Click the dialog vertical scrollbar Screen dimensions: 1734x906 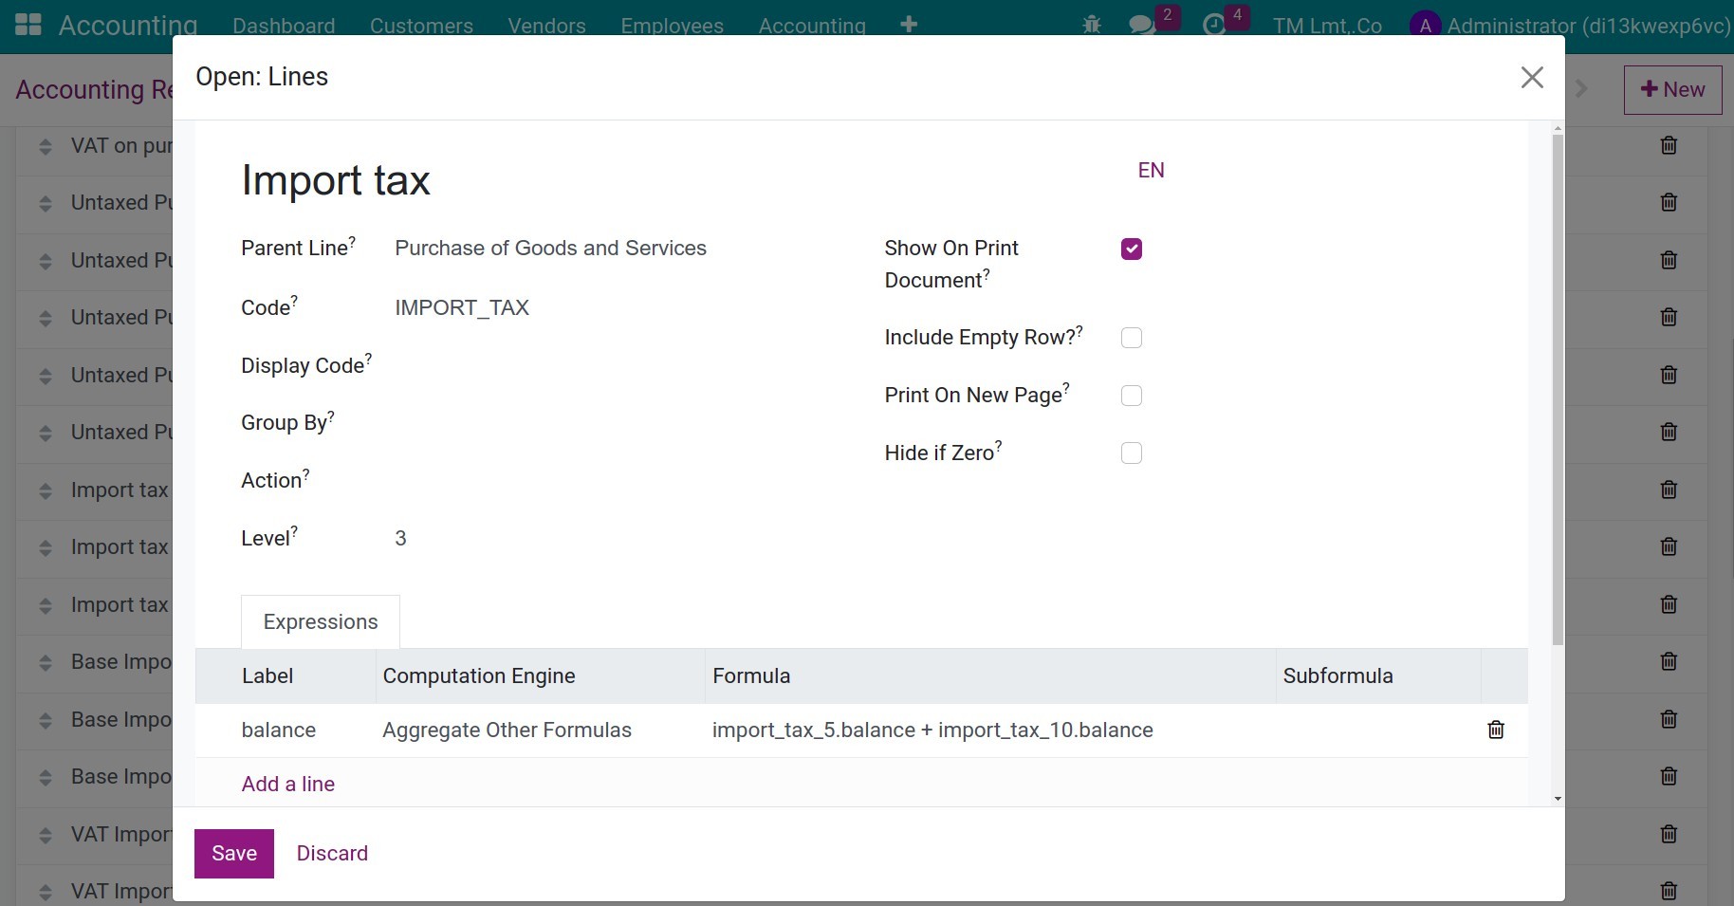(x=1558, y=389)
